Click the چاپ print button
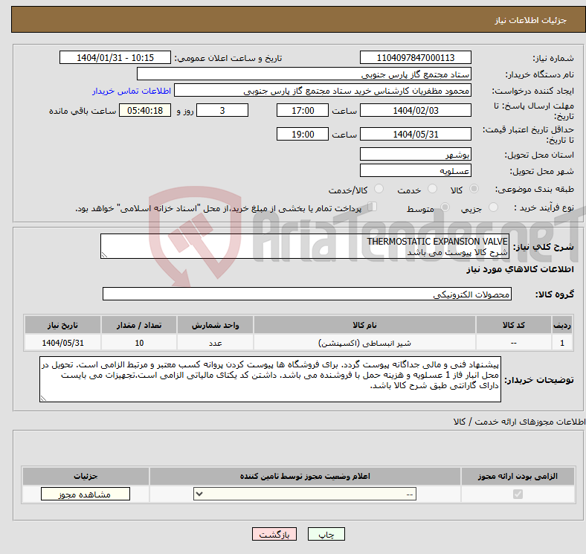Screen dimensions: 586x554 [x=326, y=535]
